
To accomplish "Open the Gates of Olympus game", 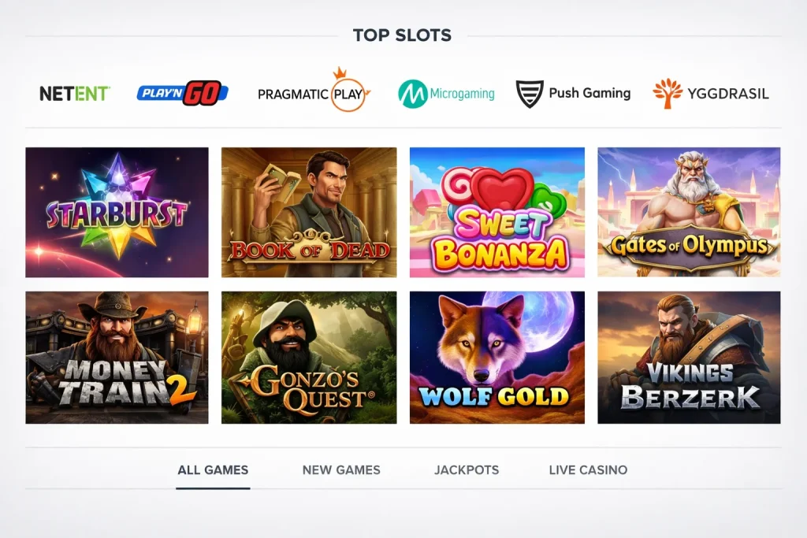I will point(689,212).
